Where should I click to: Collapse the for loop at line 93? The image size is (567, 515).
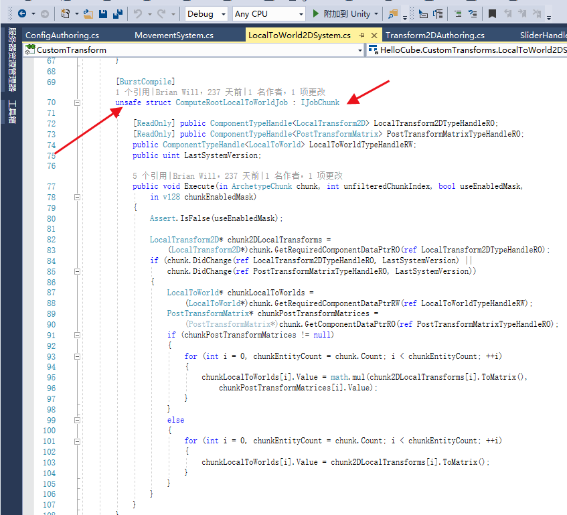(77, 356)
